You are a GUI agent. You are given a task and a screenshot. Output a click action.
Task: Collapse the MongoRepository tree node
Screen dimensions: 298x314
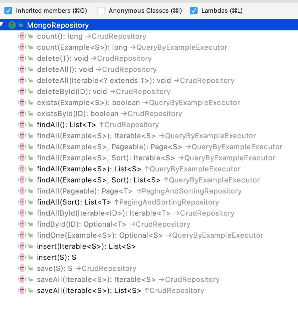(x=2, y=25)
